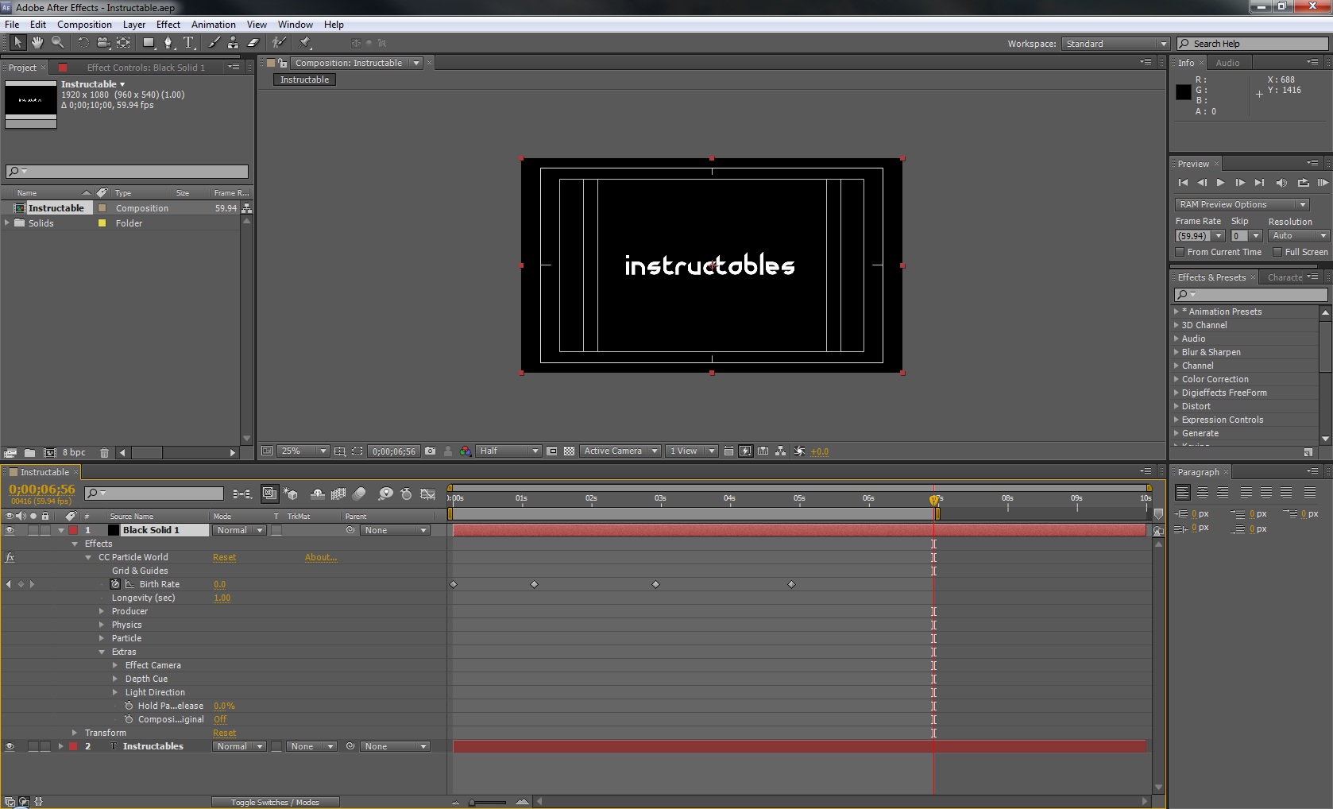Image resolution: width=1333 pixels, height=809 pixels.
Task: Toggle the region of interest icon
Action: pyautogui.click(x=552, y=451)
